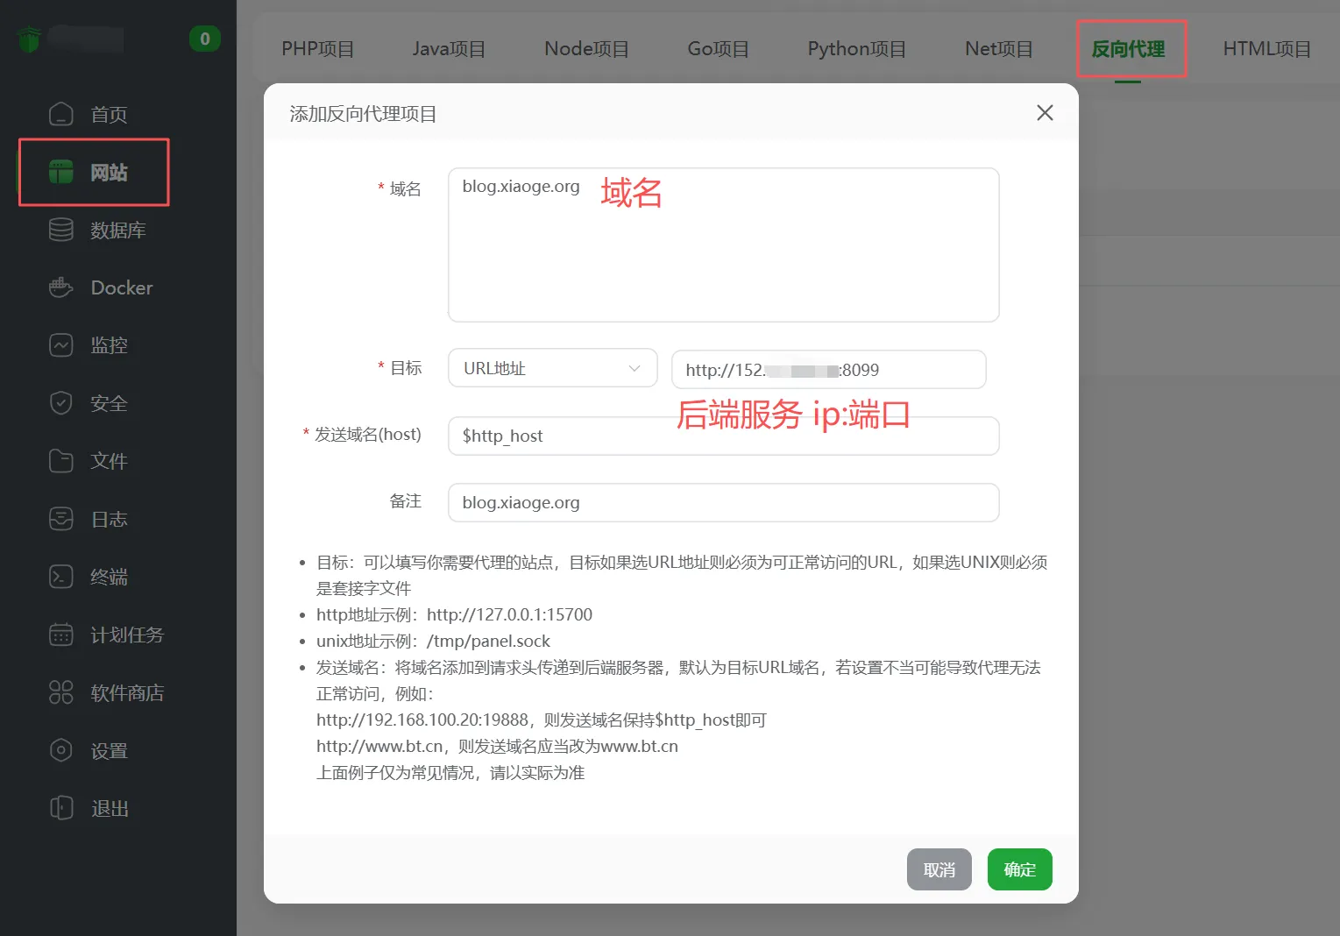Viewport: 1340px width, 936px height.
Task: Expand the URL地址 target type dropdown
Action: click(552, 368)
